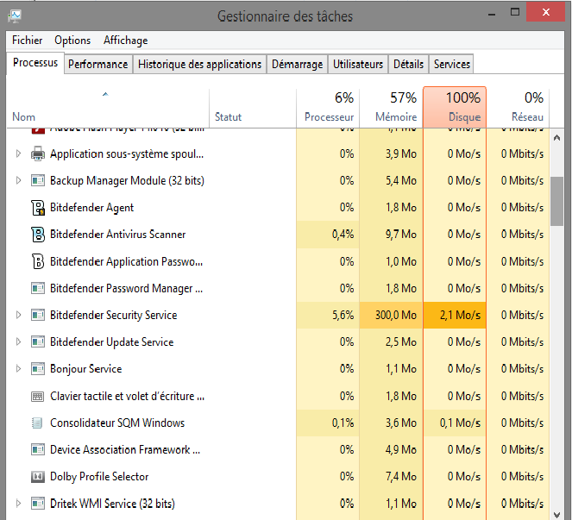This screenshot has width=572, height=520.
Task: Expand Bitdefender Update Service group
Action: coord(18,342)
